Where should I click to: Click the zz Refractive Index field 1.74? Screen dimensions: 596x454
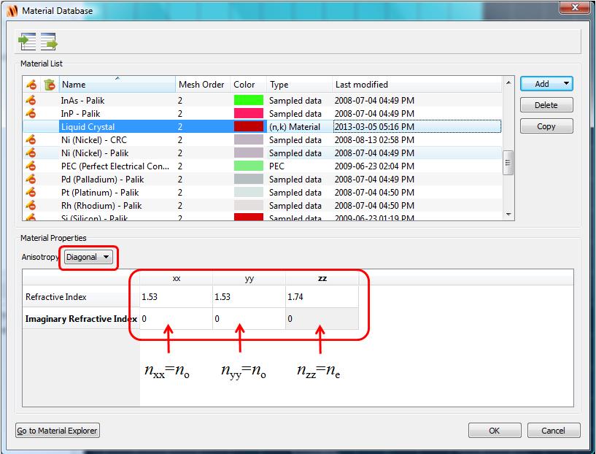click(x=322, y=296)
